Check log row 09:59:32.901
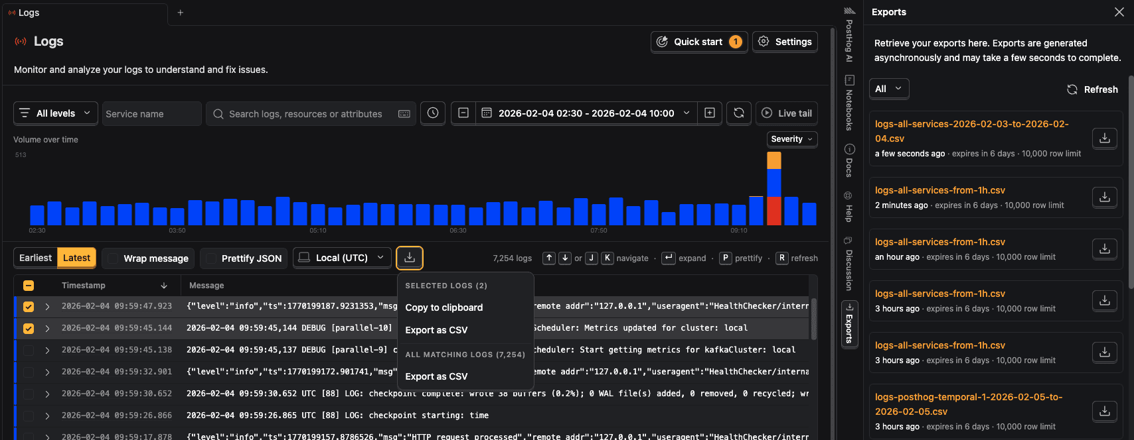The height and width of the screenshot is (440, 1134). click(x=29, y=372)
